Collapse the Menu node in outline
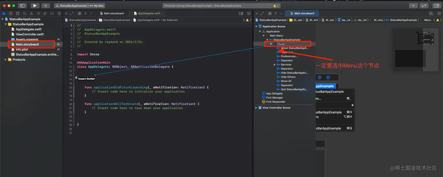The image size is (443, 177). click(271, 44)
